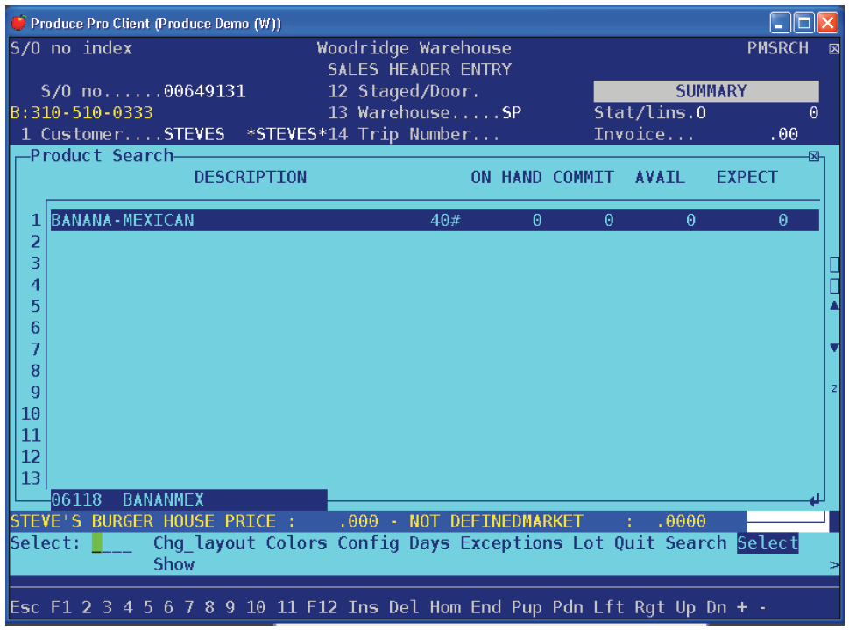849x630 pixels.
Task: Click the return arrow icon below the product list
Action: (x=814, y=500)
